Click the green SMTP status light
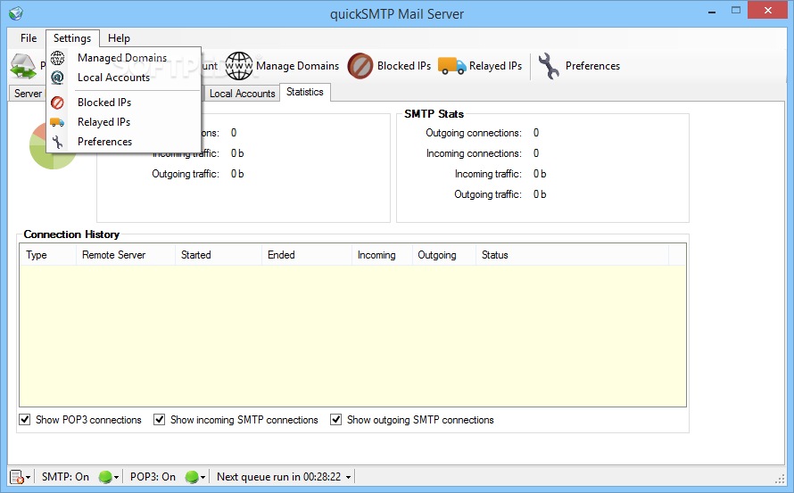The width and height of the screenshot is (794, 493). point(105,477)
